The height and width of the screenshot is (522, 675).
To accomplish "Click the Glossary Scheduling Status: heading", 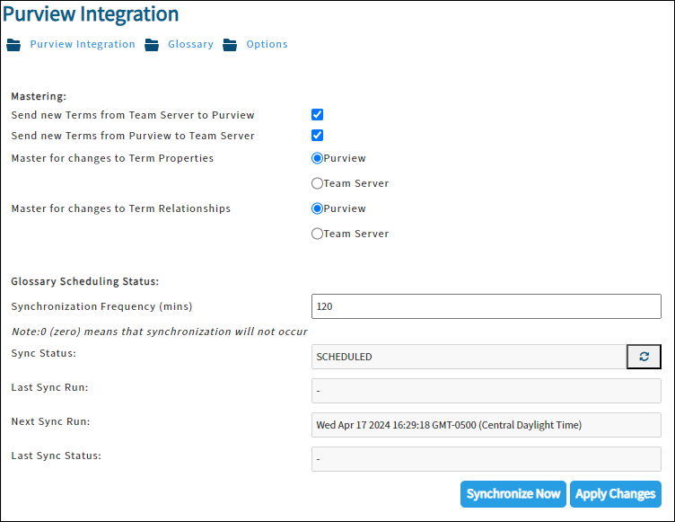I will click(x=84, y=281).
